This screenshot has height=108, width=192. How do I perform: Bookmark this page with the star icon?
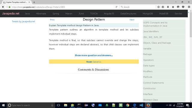158,7
